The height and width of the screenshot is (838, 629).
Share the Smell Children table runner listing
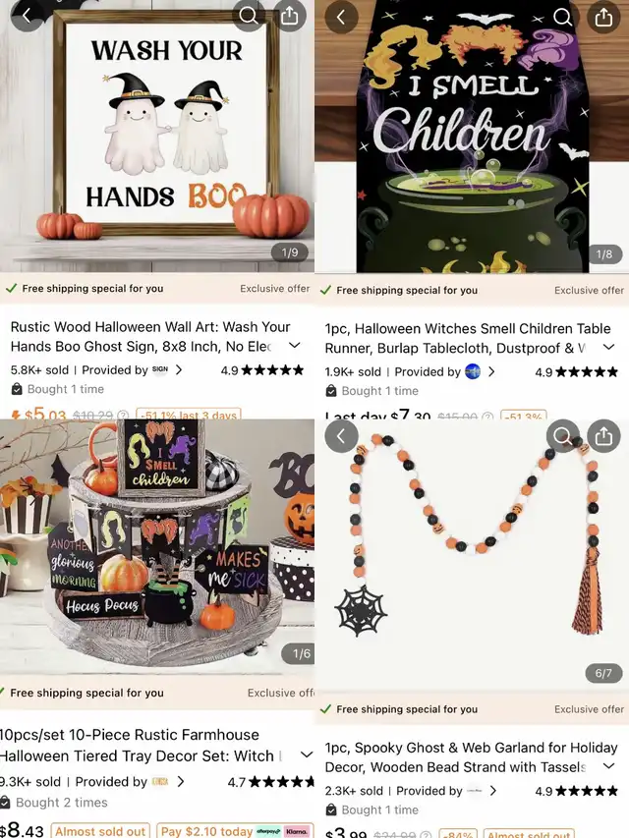(x=603, y=17)
